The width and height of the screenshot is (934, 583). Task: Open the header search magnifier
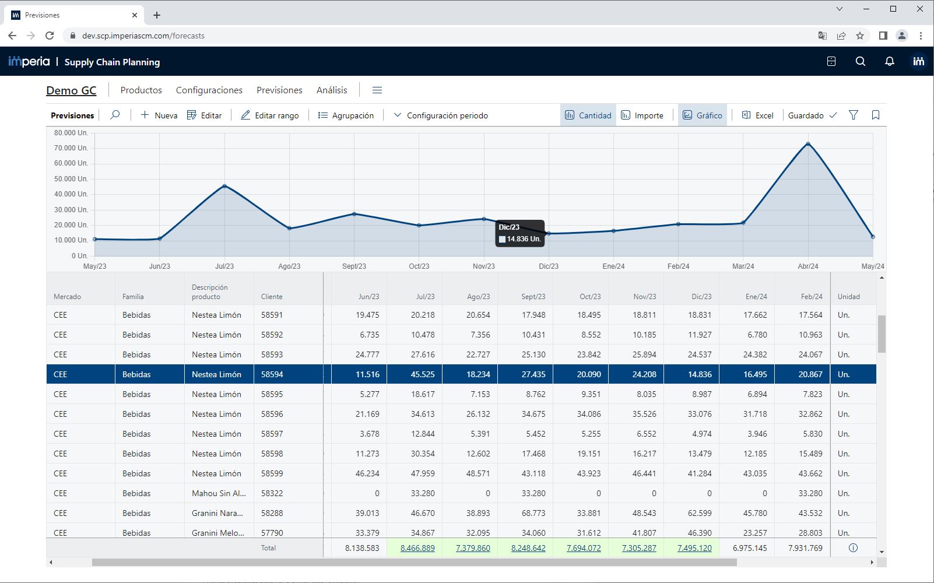point(861,61)
